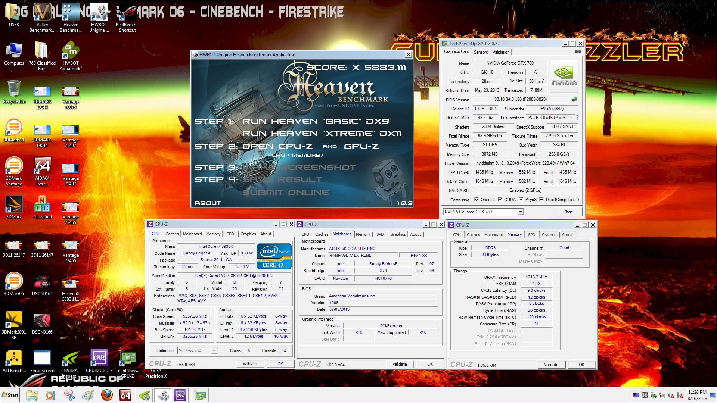This screenshot has width=717, height=403.
Task: Toggle the DirectCompute 5.0 checkbox
Action: point(541,200)
